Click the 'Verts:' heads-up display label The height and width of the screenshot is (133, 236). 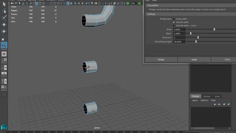click(x=14, y=7)
